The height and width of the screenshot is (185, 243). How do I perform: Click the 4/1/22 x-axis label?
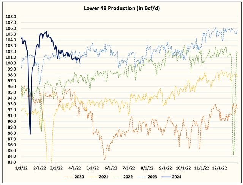[75, 168]
